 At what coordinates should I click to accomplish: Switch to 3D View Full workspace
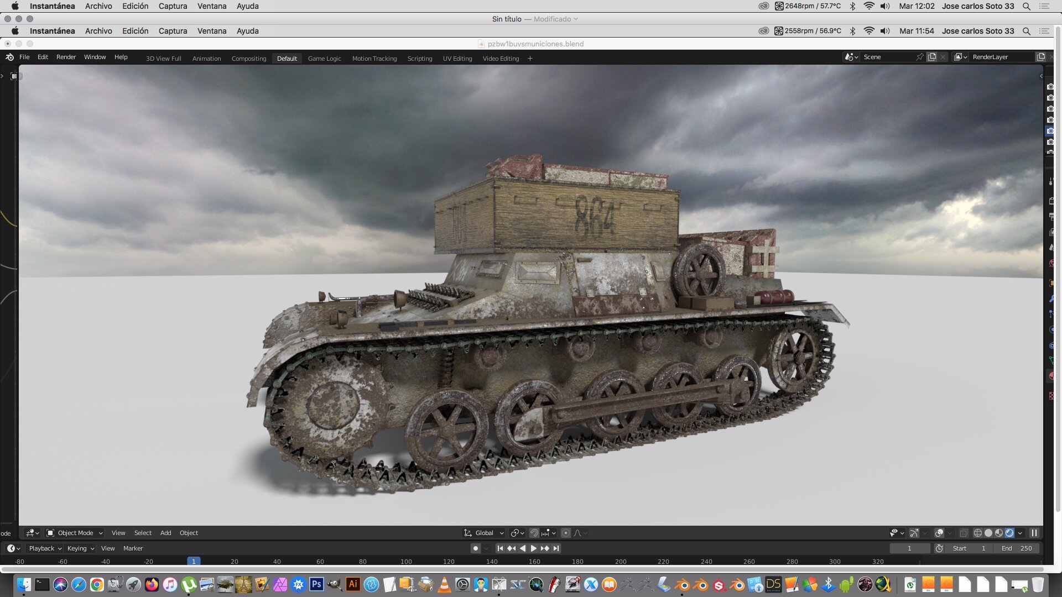pyautogui.click(x=163, y=59)
